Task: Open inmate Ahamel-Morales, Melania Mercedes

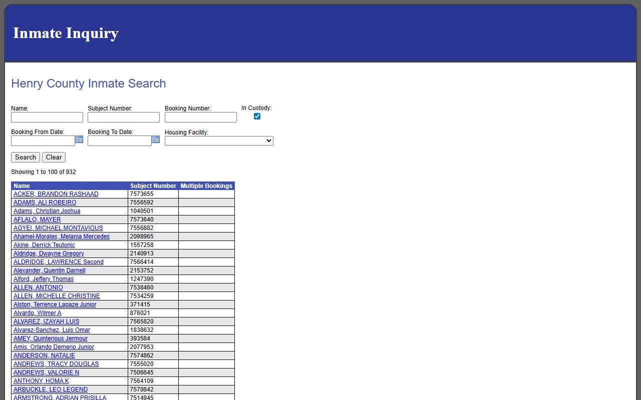Action: coord(62,236)
